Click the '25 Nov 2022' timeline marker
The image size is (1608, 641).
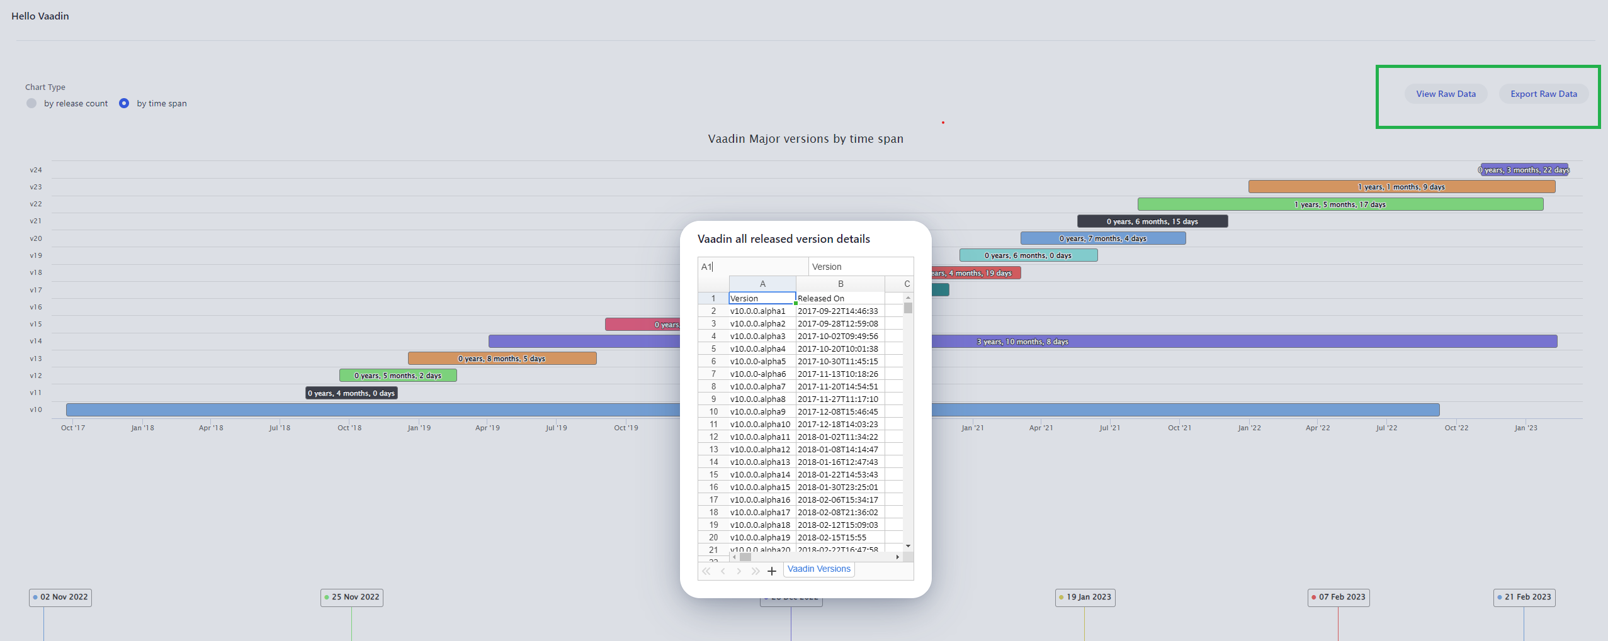click(x=352, y=597)
